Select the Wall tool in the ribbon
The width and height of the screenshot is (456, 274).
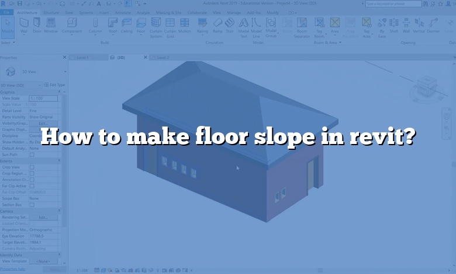click(x=24, y=25)
